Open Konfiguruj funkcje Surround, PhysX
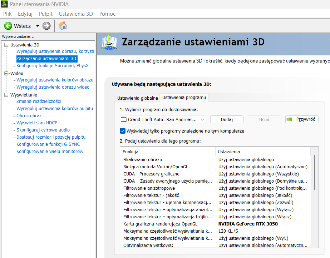Image resolution: width=330 pixels, height=258 pixels. click(x=53, y=66)
